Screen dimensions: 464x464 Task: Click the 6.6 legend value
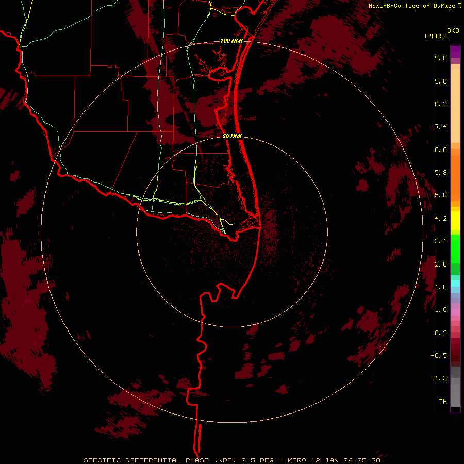[x=441, y=150]
